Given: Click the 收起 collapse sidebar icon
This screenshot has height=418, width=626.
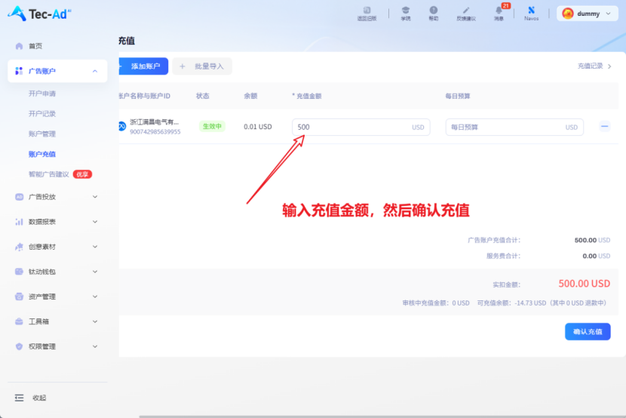Looking at the screenshot, I should [x=19, y=398].
